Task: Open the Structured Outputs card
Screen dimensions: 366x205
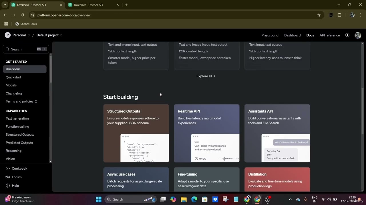Action: pyautogui.click(x=136, y=133)
